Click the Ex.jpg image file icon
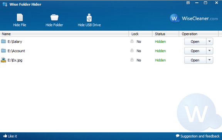Screen dimensions: 222x140 [x=3, y=60]
